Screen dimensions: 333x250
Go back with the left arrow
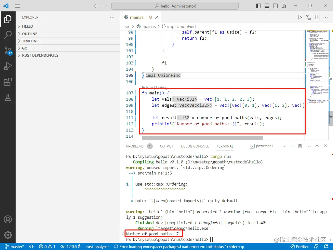tap(96, 6)
